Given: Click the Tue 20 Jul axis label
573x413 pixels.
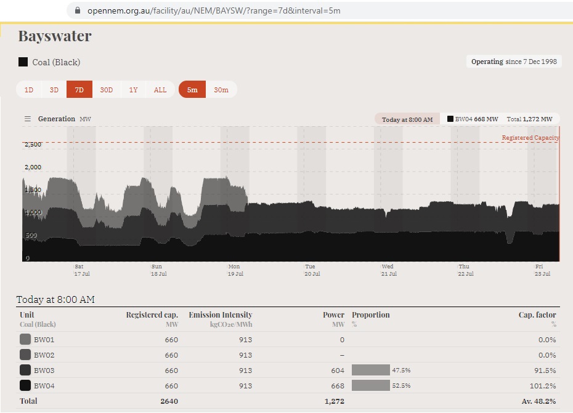Looking at the screenshot, I should (312, 270).
